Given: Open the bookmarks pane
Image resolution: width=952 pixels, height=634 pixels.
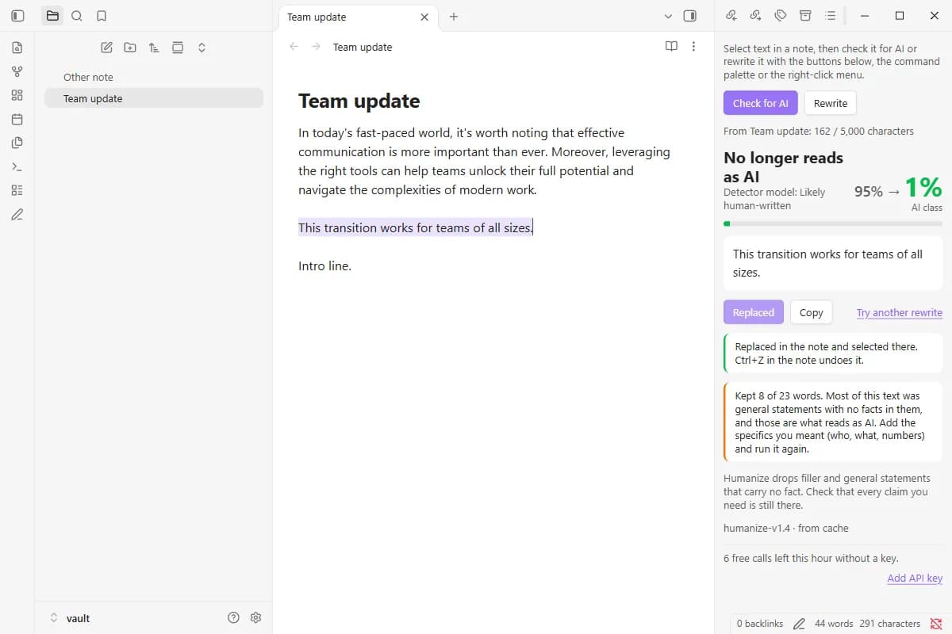Looking at the screenshot, I should coord(101,16).
